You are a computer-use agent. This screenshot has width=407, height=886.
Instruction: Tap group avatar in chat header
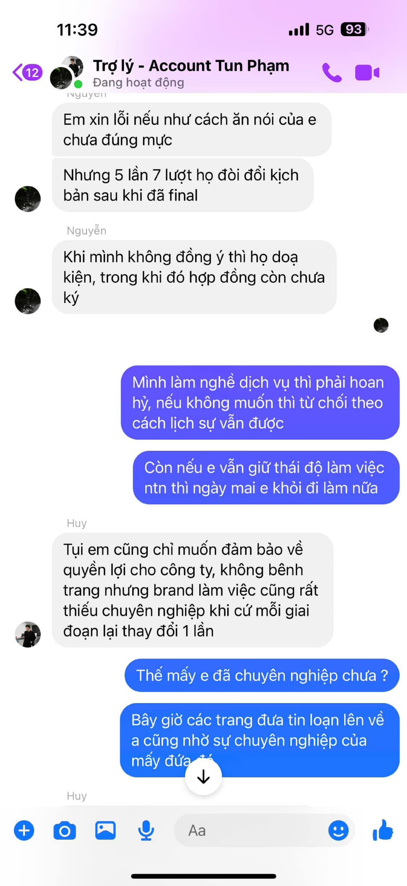click(x=67, y=72)
